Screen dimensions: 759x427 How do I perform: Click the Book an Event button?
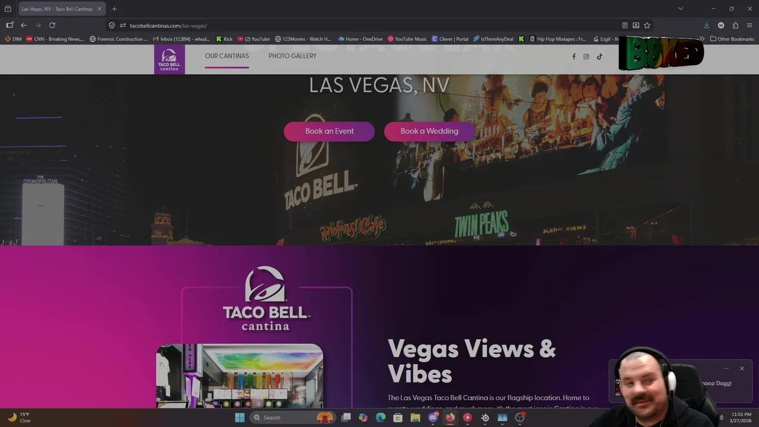tap(329, 131)
